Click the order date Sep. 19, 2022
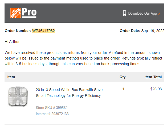 pyautogui.click(x=153, y=31)
